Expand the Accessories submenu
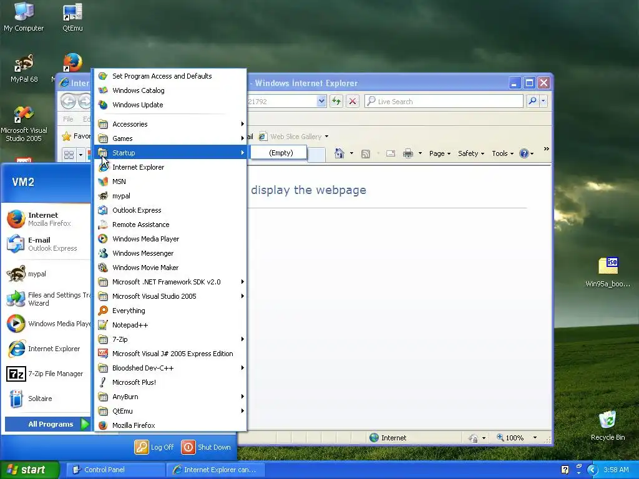The image size is (639, 479). pos(170,124)
